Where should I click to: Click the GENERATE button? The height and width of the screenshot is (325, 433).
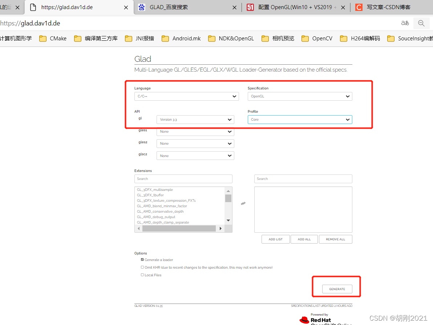[337, 289]
